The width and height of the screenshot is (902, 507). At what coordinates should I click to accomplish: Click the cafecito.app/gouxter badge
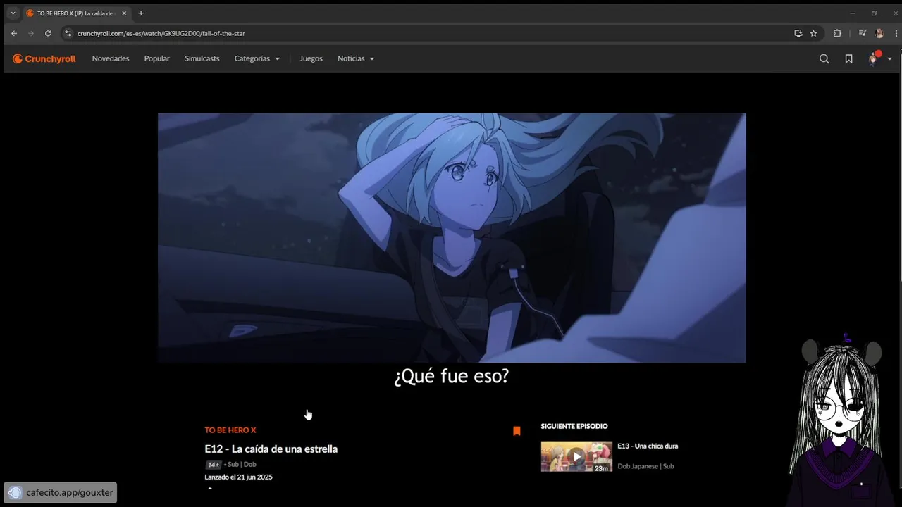click(61, 493)
